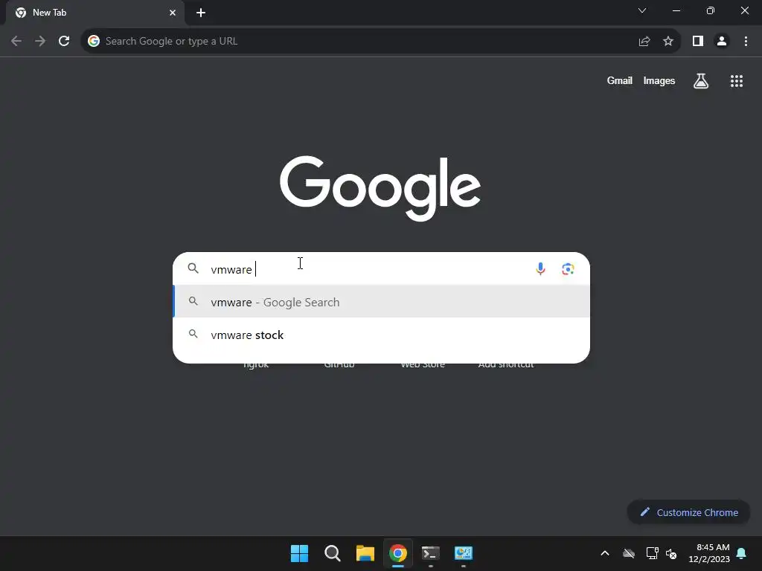Close the New Tab tab
This screenshot has height=571, width=762.
[173, 13]
